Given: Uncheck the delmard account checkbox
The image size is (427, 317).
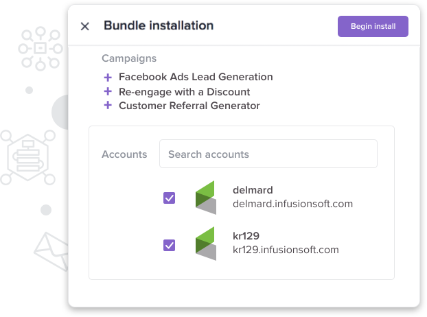Looking at the screenshot, I should 169,198.
